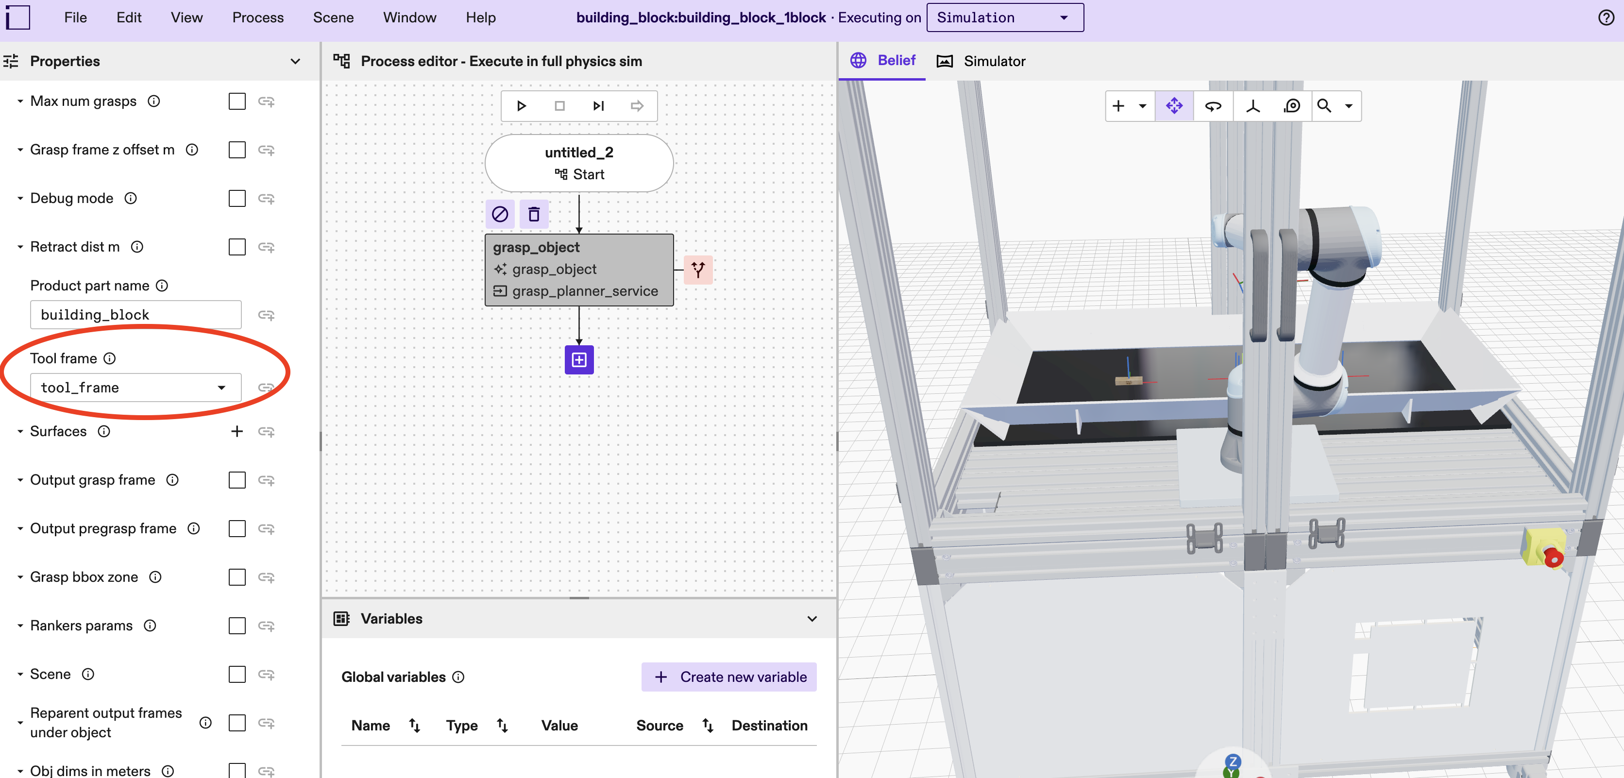Disable grasp_object node with the slash icon
Viewport: 1624px width, 778px height.
pyautogui.click(x=500, y=214)
